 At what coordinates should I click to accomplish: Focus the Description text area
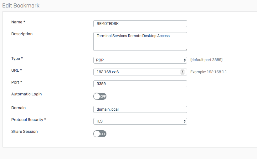pos(140,41)
